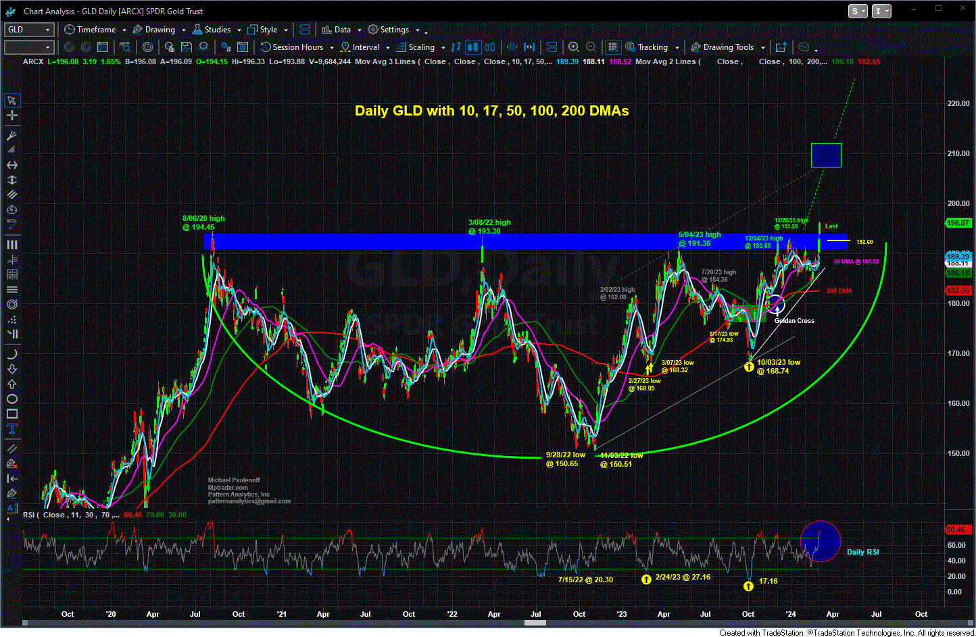
Task: Click the "8/06/20 high @ 194.45" annotation
Action: 203,223
